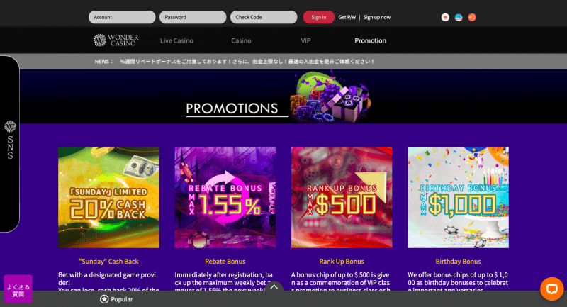
Task: Open the Birthday Bonus promotion image
Action: tap(458, 197)
